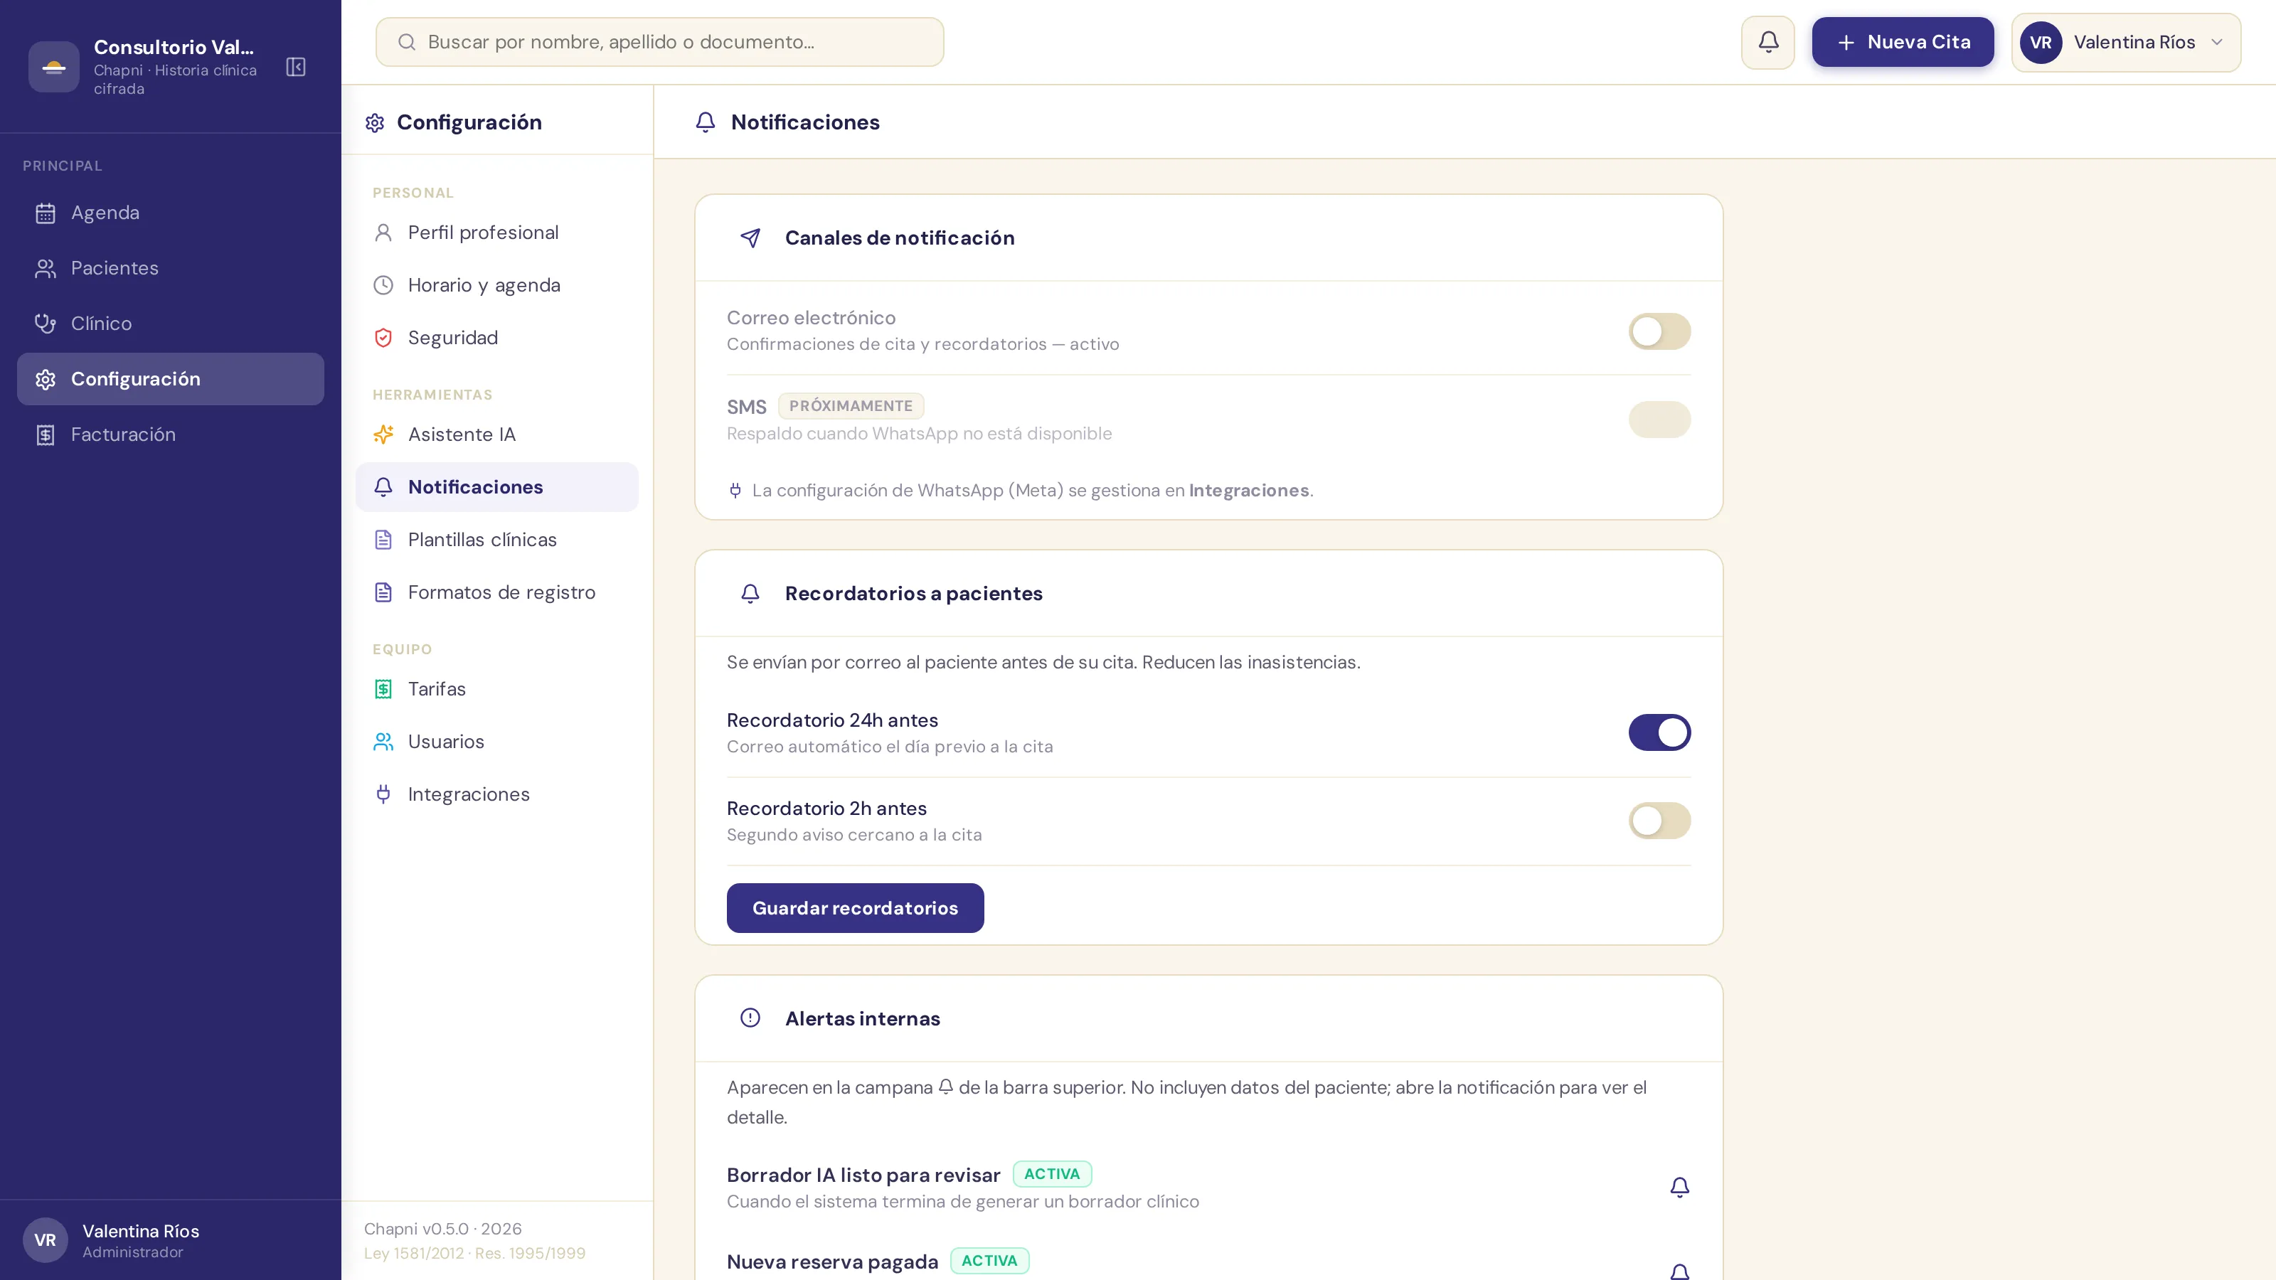Open Integraciones settings item
The width and height of the screenshot is (2276, 1280).
point(496,794)
